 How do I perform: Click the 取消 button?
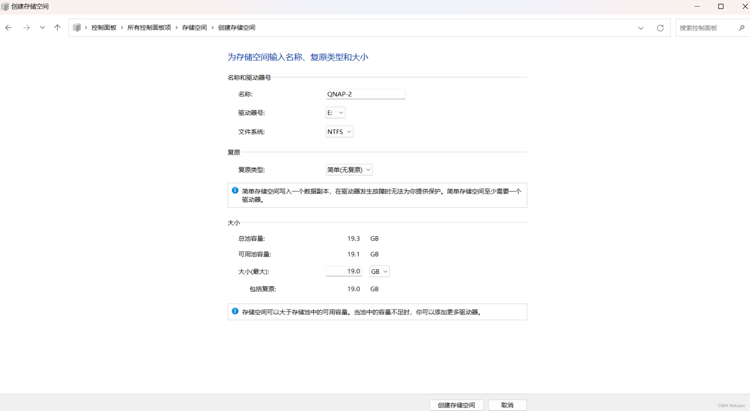[x=507, y=405]
